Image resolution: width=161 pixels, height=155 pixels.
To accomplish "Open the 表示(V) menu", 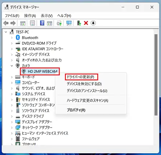I will (47, 16).
